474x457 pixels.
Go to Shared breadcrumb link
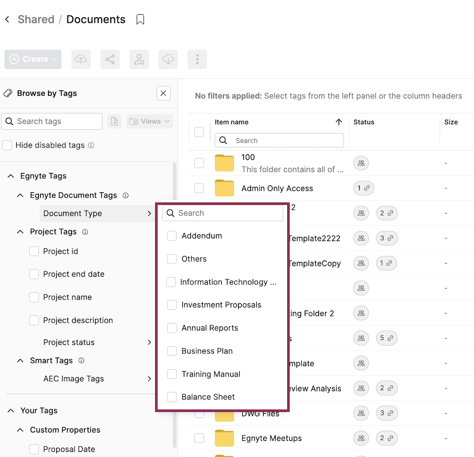36,20
